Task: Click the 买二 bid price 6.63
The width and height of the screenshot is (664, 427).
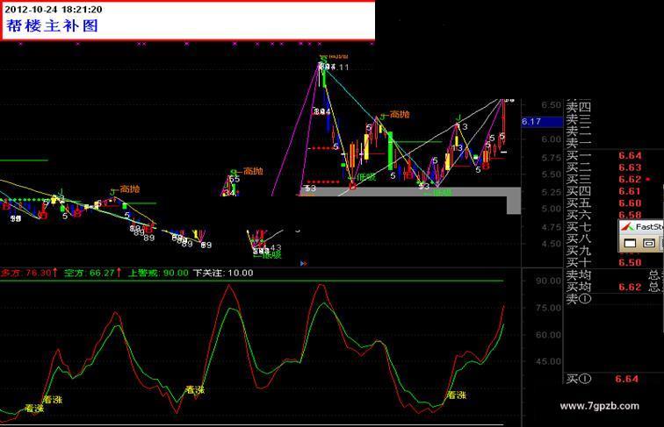Action: tap(630, 167)
